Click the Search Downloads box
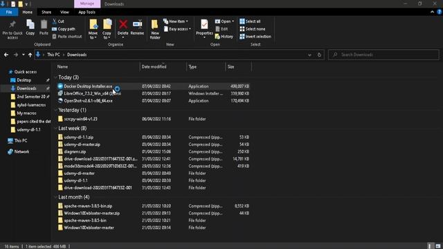 (x=383, y=55)
